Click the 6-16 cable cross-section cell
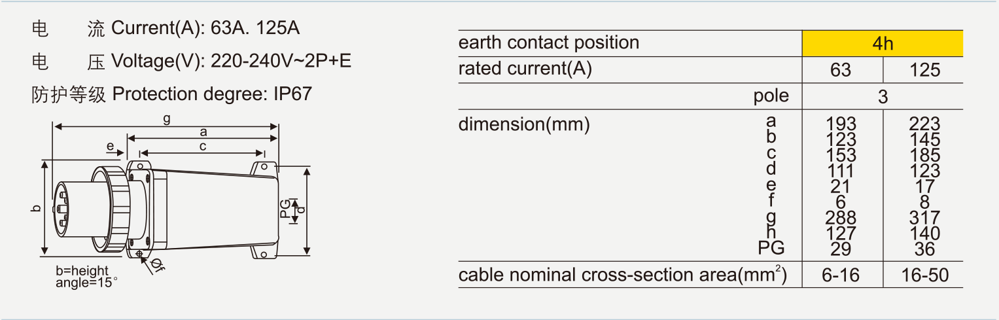 point(841,276)
